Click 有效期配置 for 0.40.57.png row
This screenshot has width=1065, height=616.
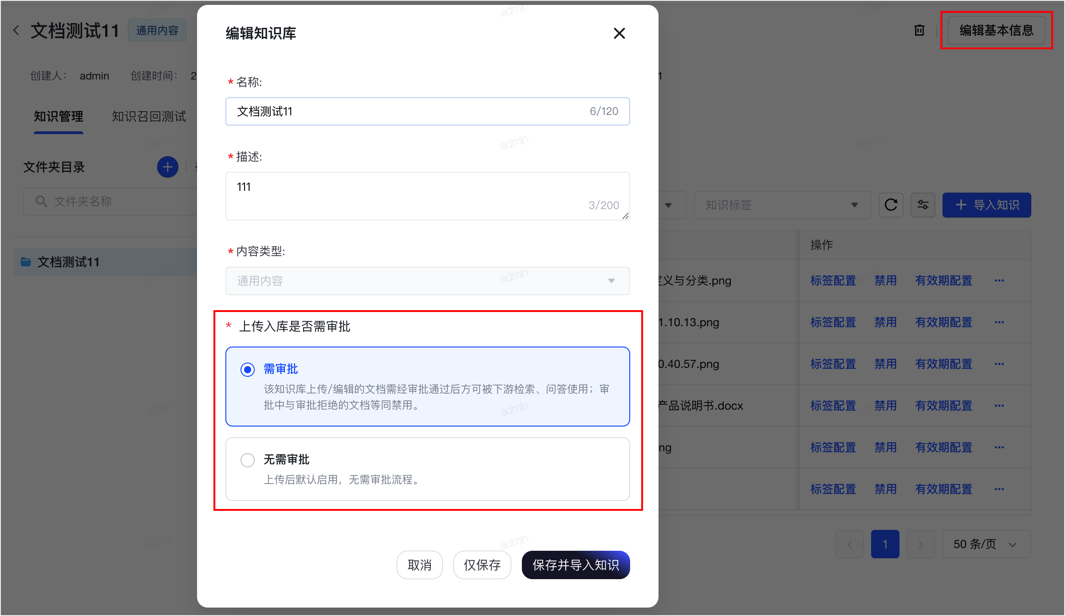[x=943, y=364]
